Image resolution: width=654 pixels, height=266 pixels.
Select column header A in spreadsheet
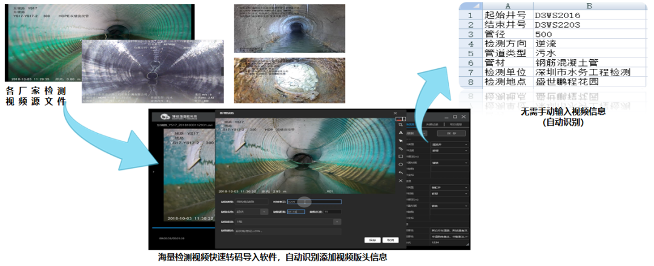[x=507, y=6]
